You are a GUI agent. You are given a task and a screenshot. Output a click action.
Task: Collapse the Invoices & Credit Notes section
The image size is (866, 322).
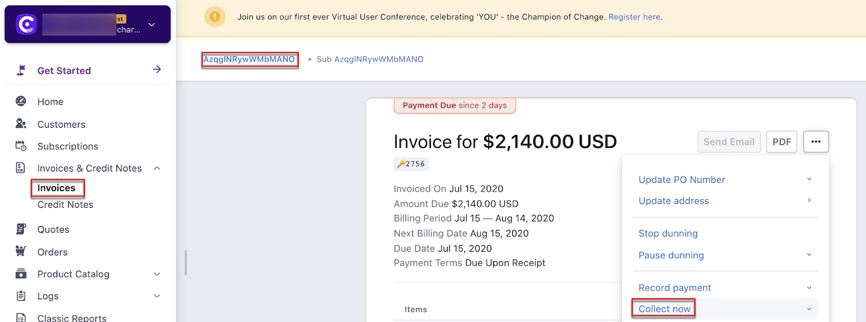point(157,168)
